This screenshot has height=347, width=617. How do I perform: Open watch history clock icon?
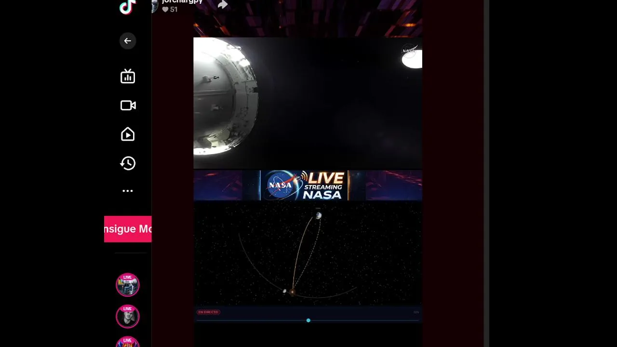128,163
